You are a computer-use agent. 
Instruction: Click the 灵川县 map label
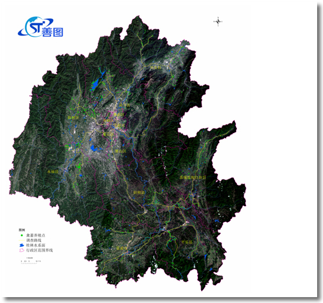[x=125, y=105]
